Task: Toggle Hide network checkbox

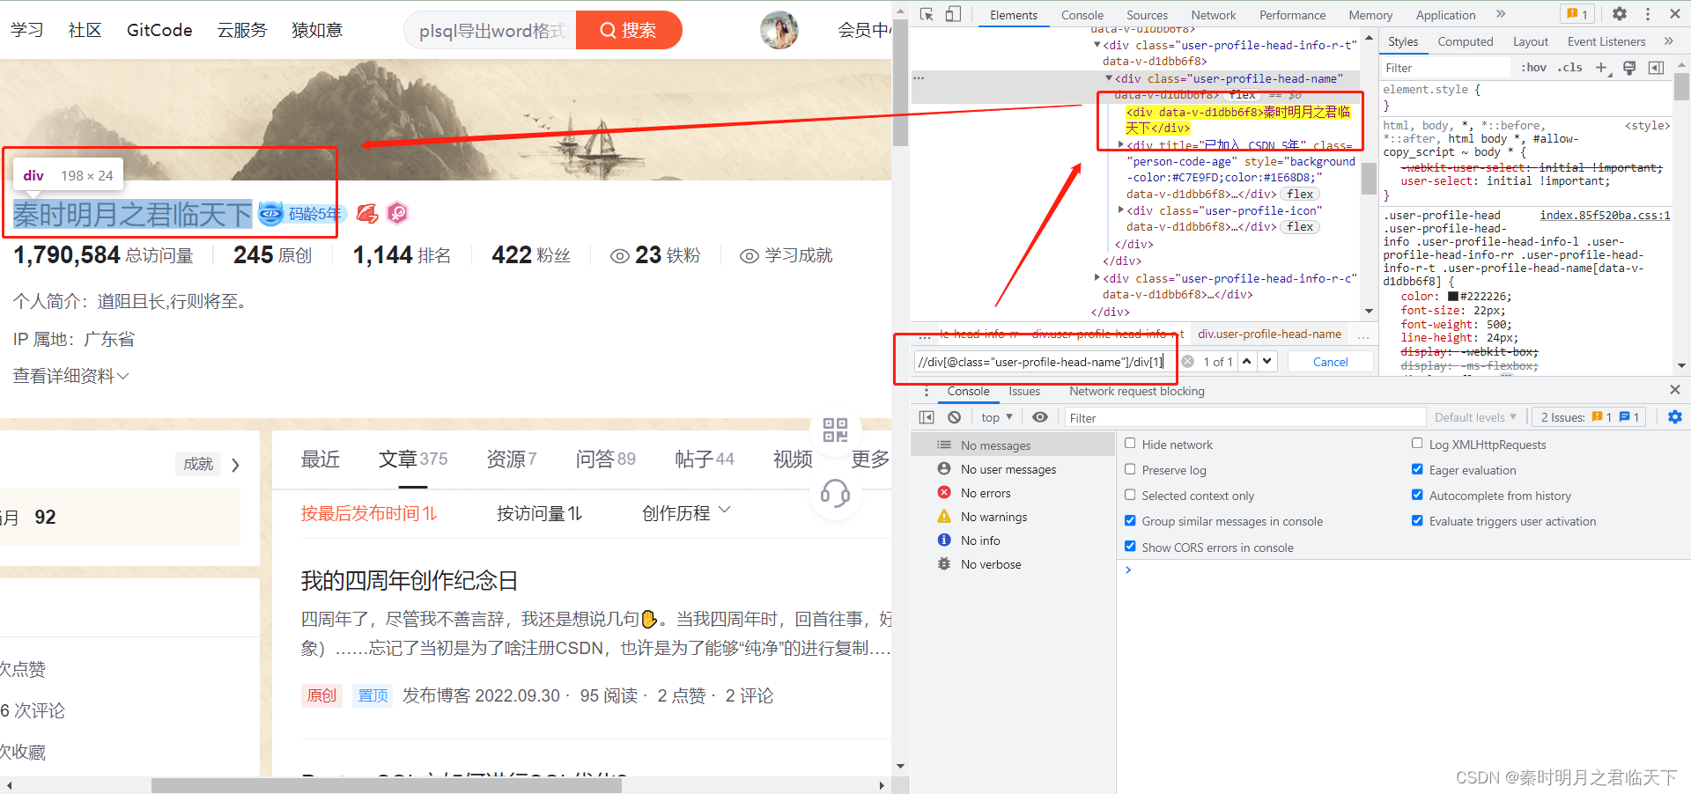Action: coord(1130,444)
